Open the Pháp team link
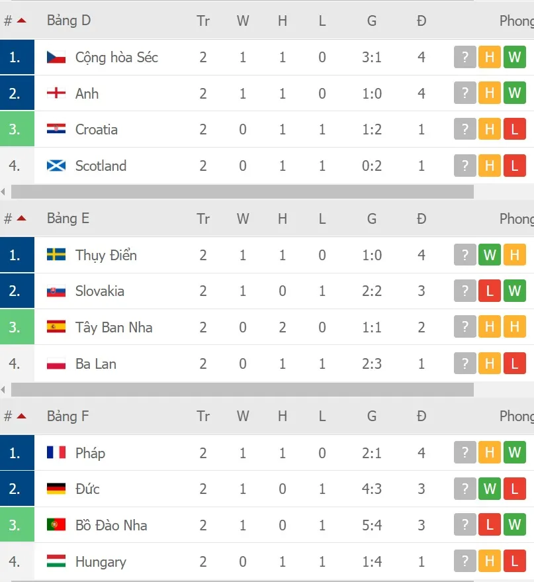 pos(90,453)
